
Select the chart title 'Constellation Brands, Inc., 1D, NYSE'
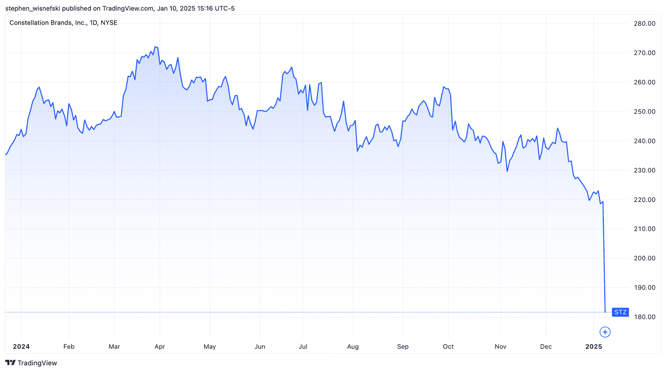[63, 23]
